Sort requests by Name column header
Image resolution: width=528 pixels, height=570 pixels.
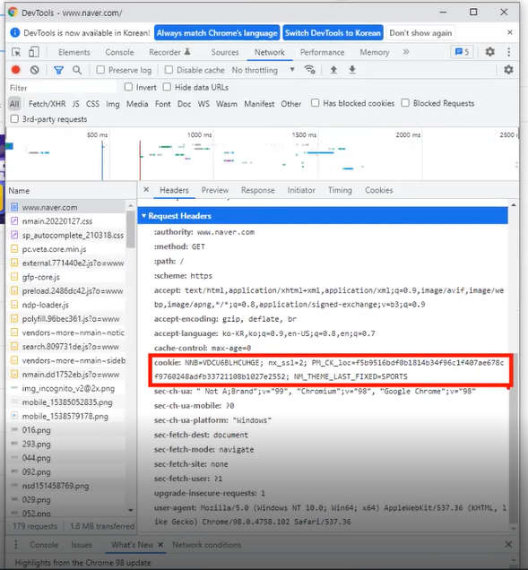point(72,191)
